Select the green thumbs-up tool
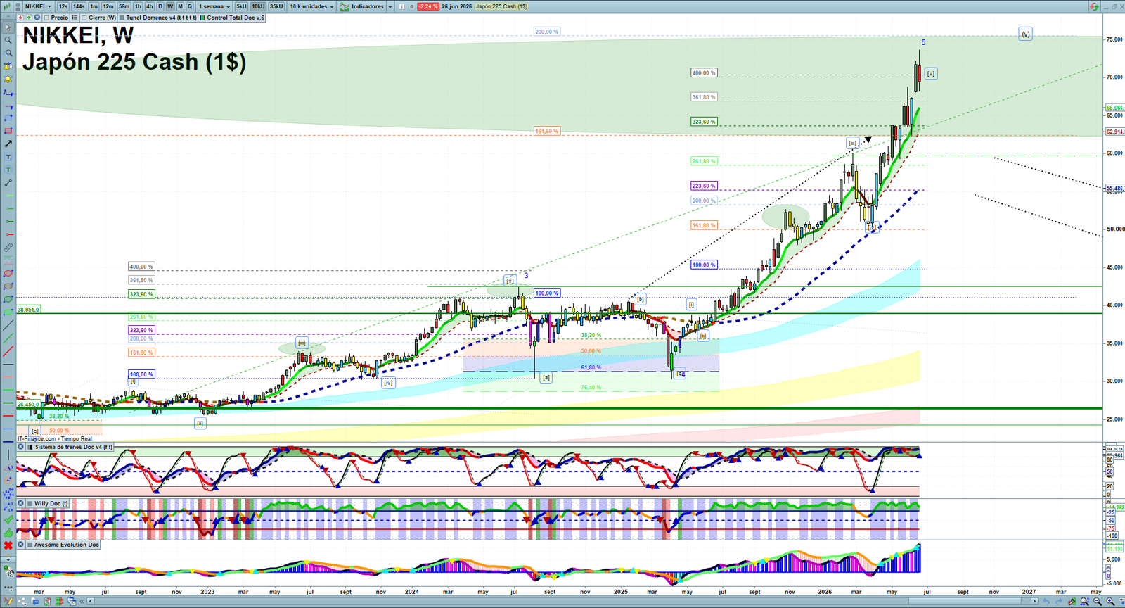The height and width of the screenshot is (608, 1125). pyautogui.click(x=8, y=533)
